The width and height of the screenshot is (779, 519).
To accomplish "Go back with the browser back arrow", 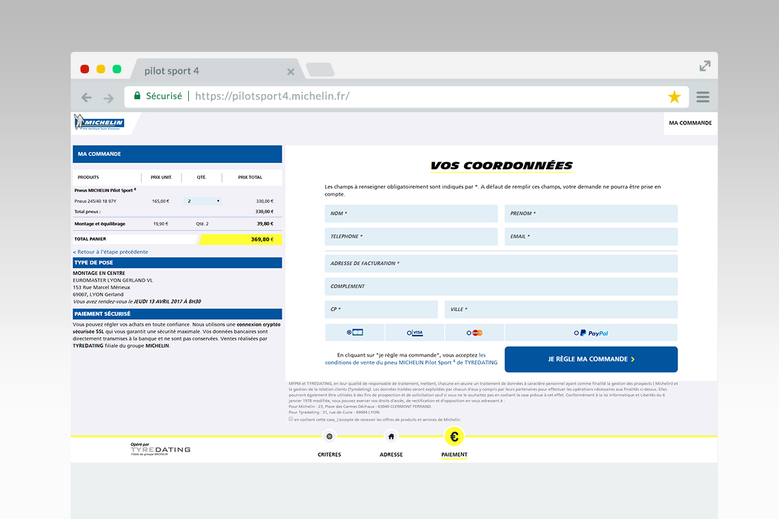I will click(x=86, y=98).
